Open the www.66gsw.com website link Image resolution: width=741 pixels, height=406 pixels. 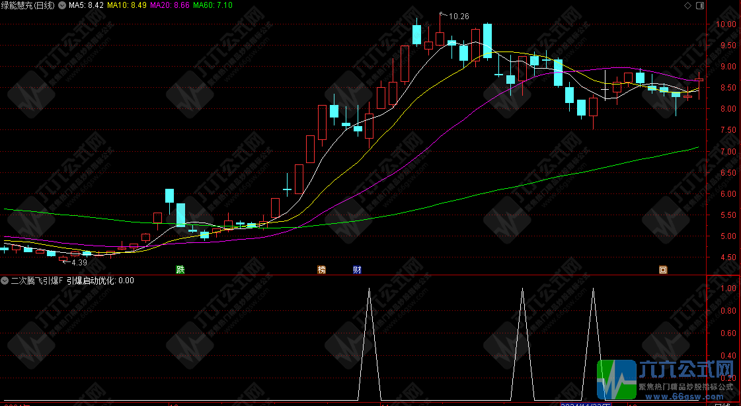[686, 398]
